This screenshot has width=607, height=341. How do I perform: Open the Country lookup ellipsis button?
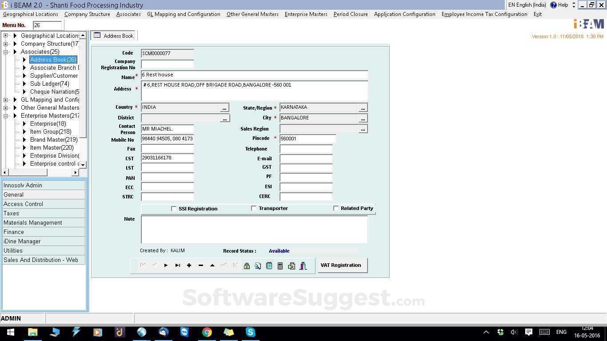(224, 107)
